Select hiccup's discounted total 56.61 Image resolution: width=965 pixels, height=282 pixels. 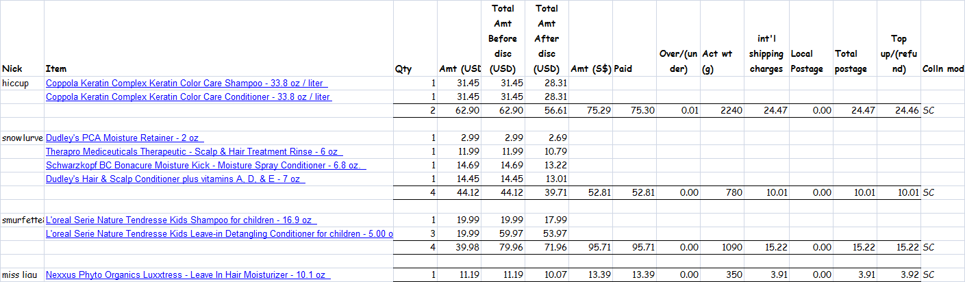[x=547, y=110]
